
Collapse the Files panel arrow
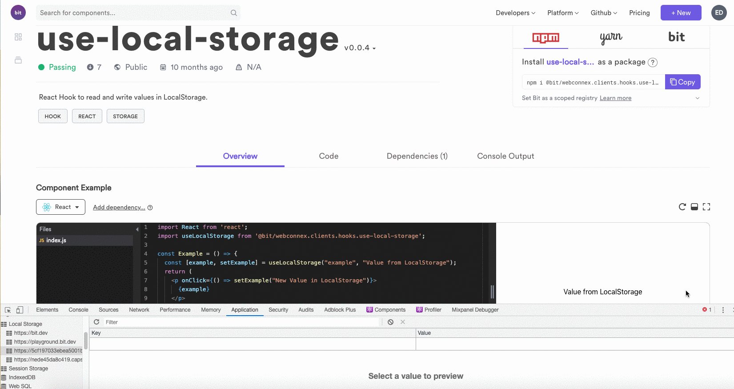pyautogui.click(x=137, y=229)
